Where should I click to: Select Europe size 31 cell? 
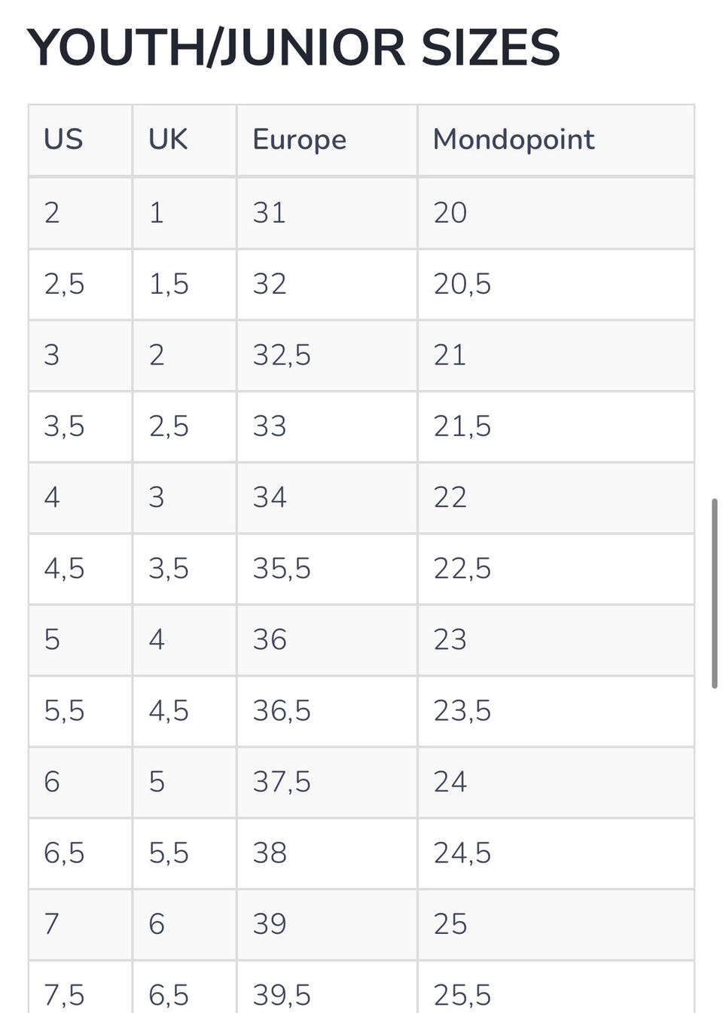[269, 213]
